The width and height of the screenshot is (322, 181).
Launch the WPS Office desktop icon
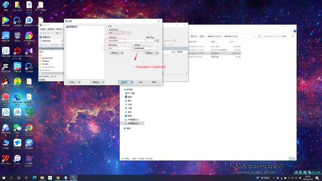coord(6,159)
